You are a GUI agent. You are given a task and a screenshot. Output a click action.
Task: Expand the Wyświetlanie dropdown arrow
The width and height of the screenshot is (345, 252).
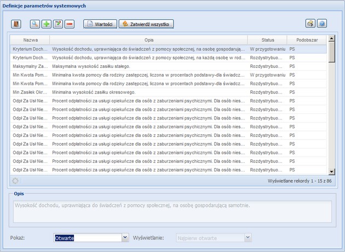pyautogui.click(x=248, y=238)
